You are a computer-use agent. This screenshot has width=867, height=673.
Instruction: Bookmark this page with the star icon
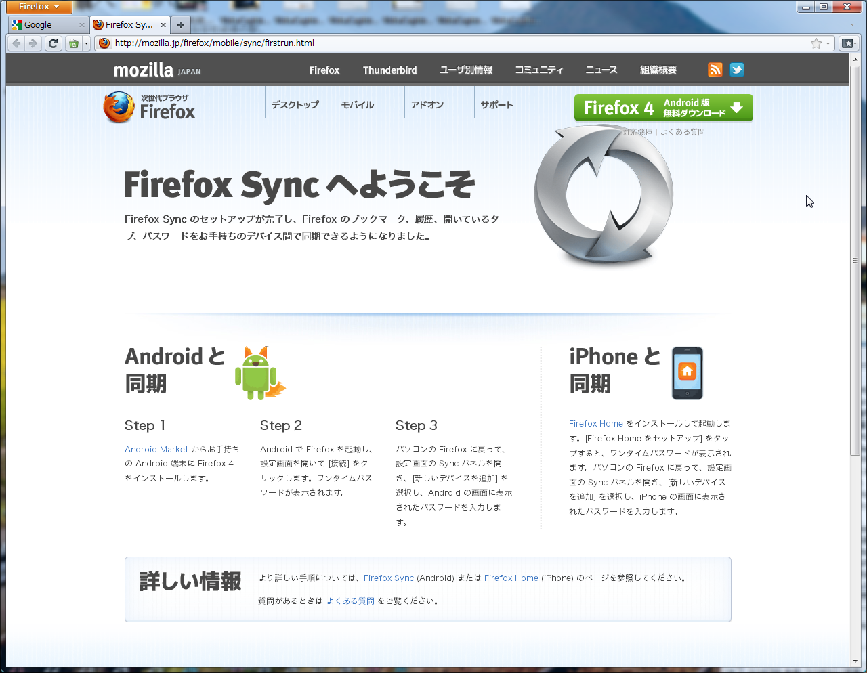tap(816, 43)
